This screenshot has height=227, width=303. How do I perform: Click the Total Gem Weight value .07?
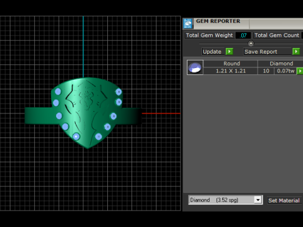pyautogui.click(x=243, y=35)
